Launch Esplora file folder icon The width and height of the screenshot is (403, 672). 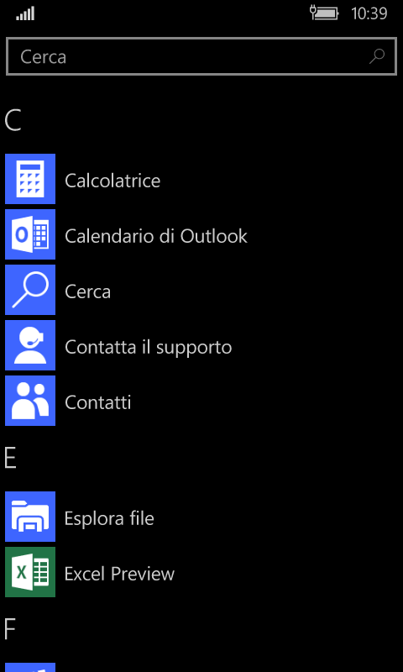30,517
